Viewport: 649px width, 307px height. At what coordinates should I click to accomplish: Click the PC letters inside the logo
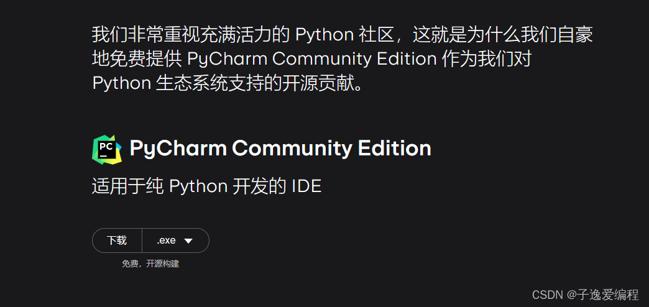(106, 146)
